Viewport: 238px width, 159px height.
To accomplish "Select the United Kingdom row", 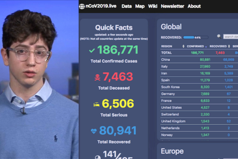I will (x=199, y=121).
